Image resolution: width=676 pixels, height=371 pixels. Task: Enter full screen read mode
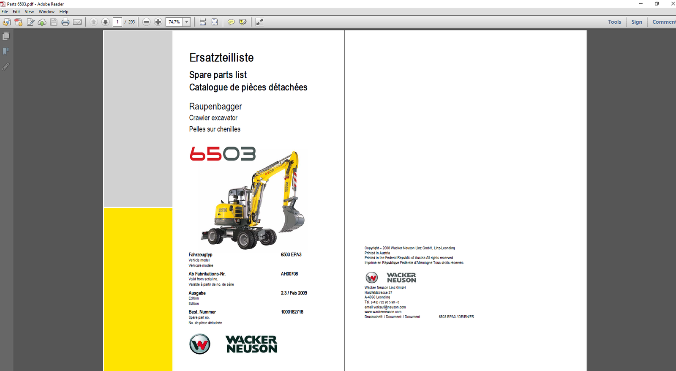tap(259, 22)
